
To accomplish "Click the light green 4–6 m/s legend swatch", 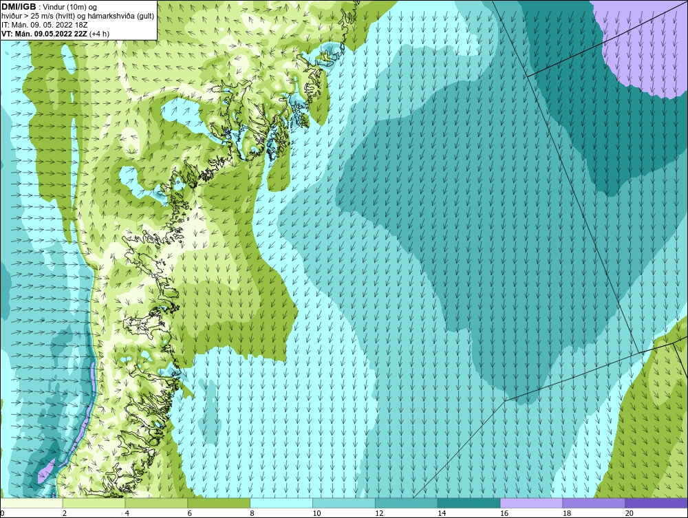I will (156, 503).
